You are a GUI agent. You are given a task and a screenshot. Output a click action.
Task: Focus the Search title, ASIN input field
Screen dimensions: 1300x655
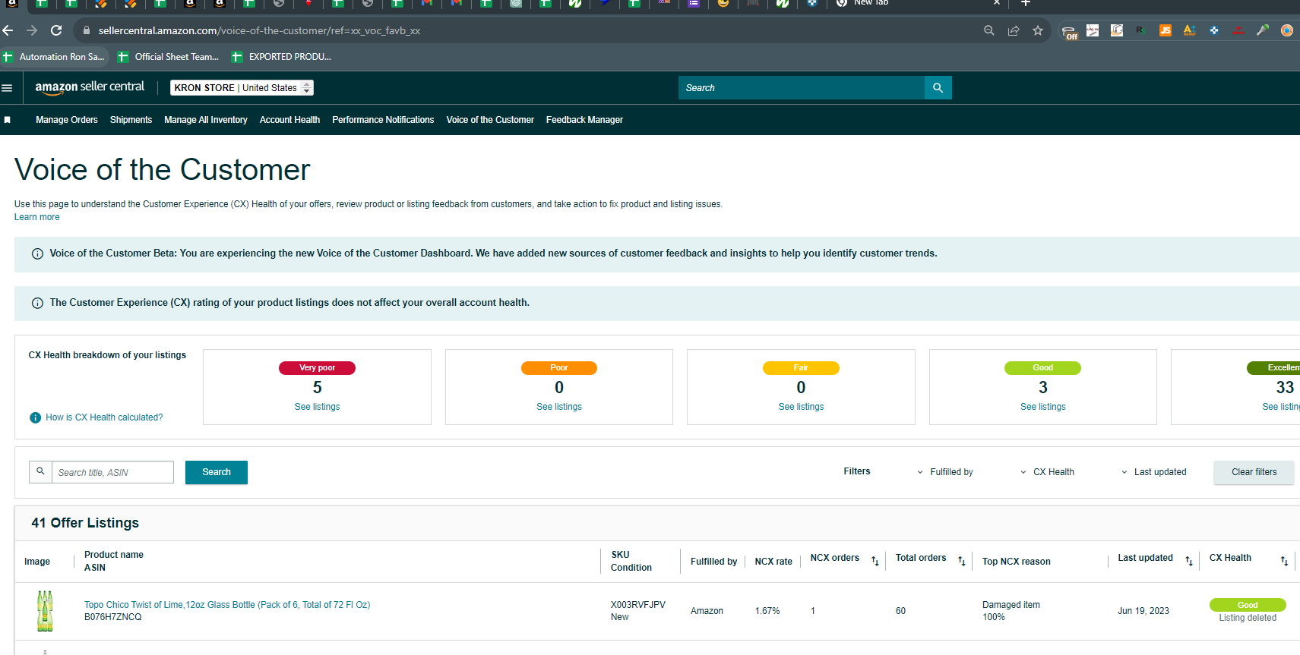[x=113, y=472]
